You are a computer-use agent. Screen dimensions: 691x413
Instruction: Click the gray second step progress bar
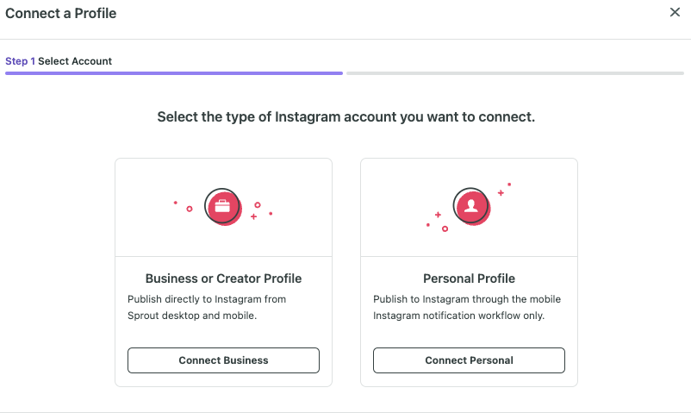pyautogui.click(x=515, y=73)
